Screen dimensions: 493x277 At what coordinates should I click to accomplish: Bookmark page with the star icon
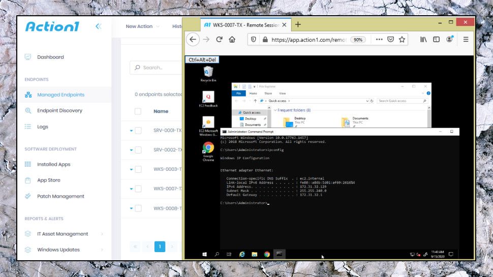point(402,40)
